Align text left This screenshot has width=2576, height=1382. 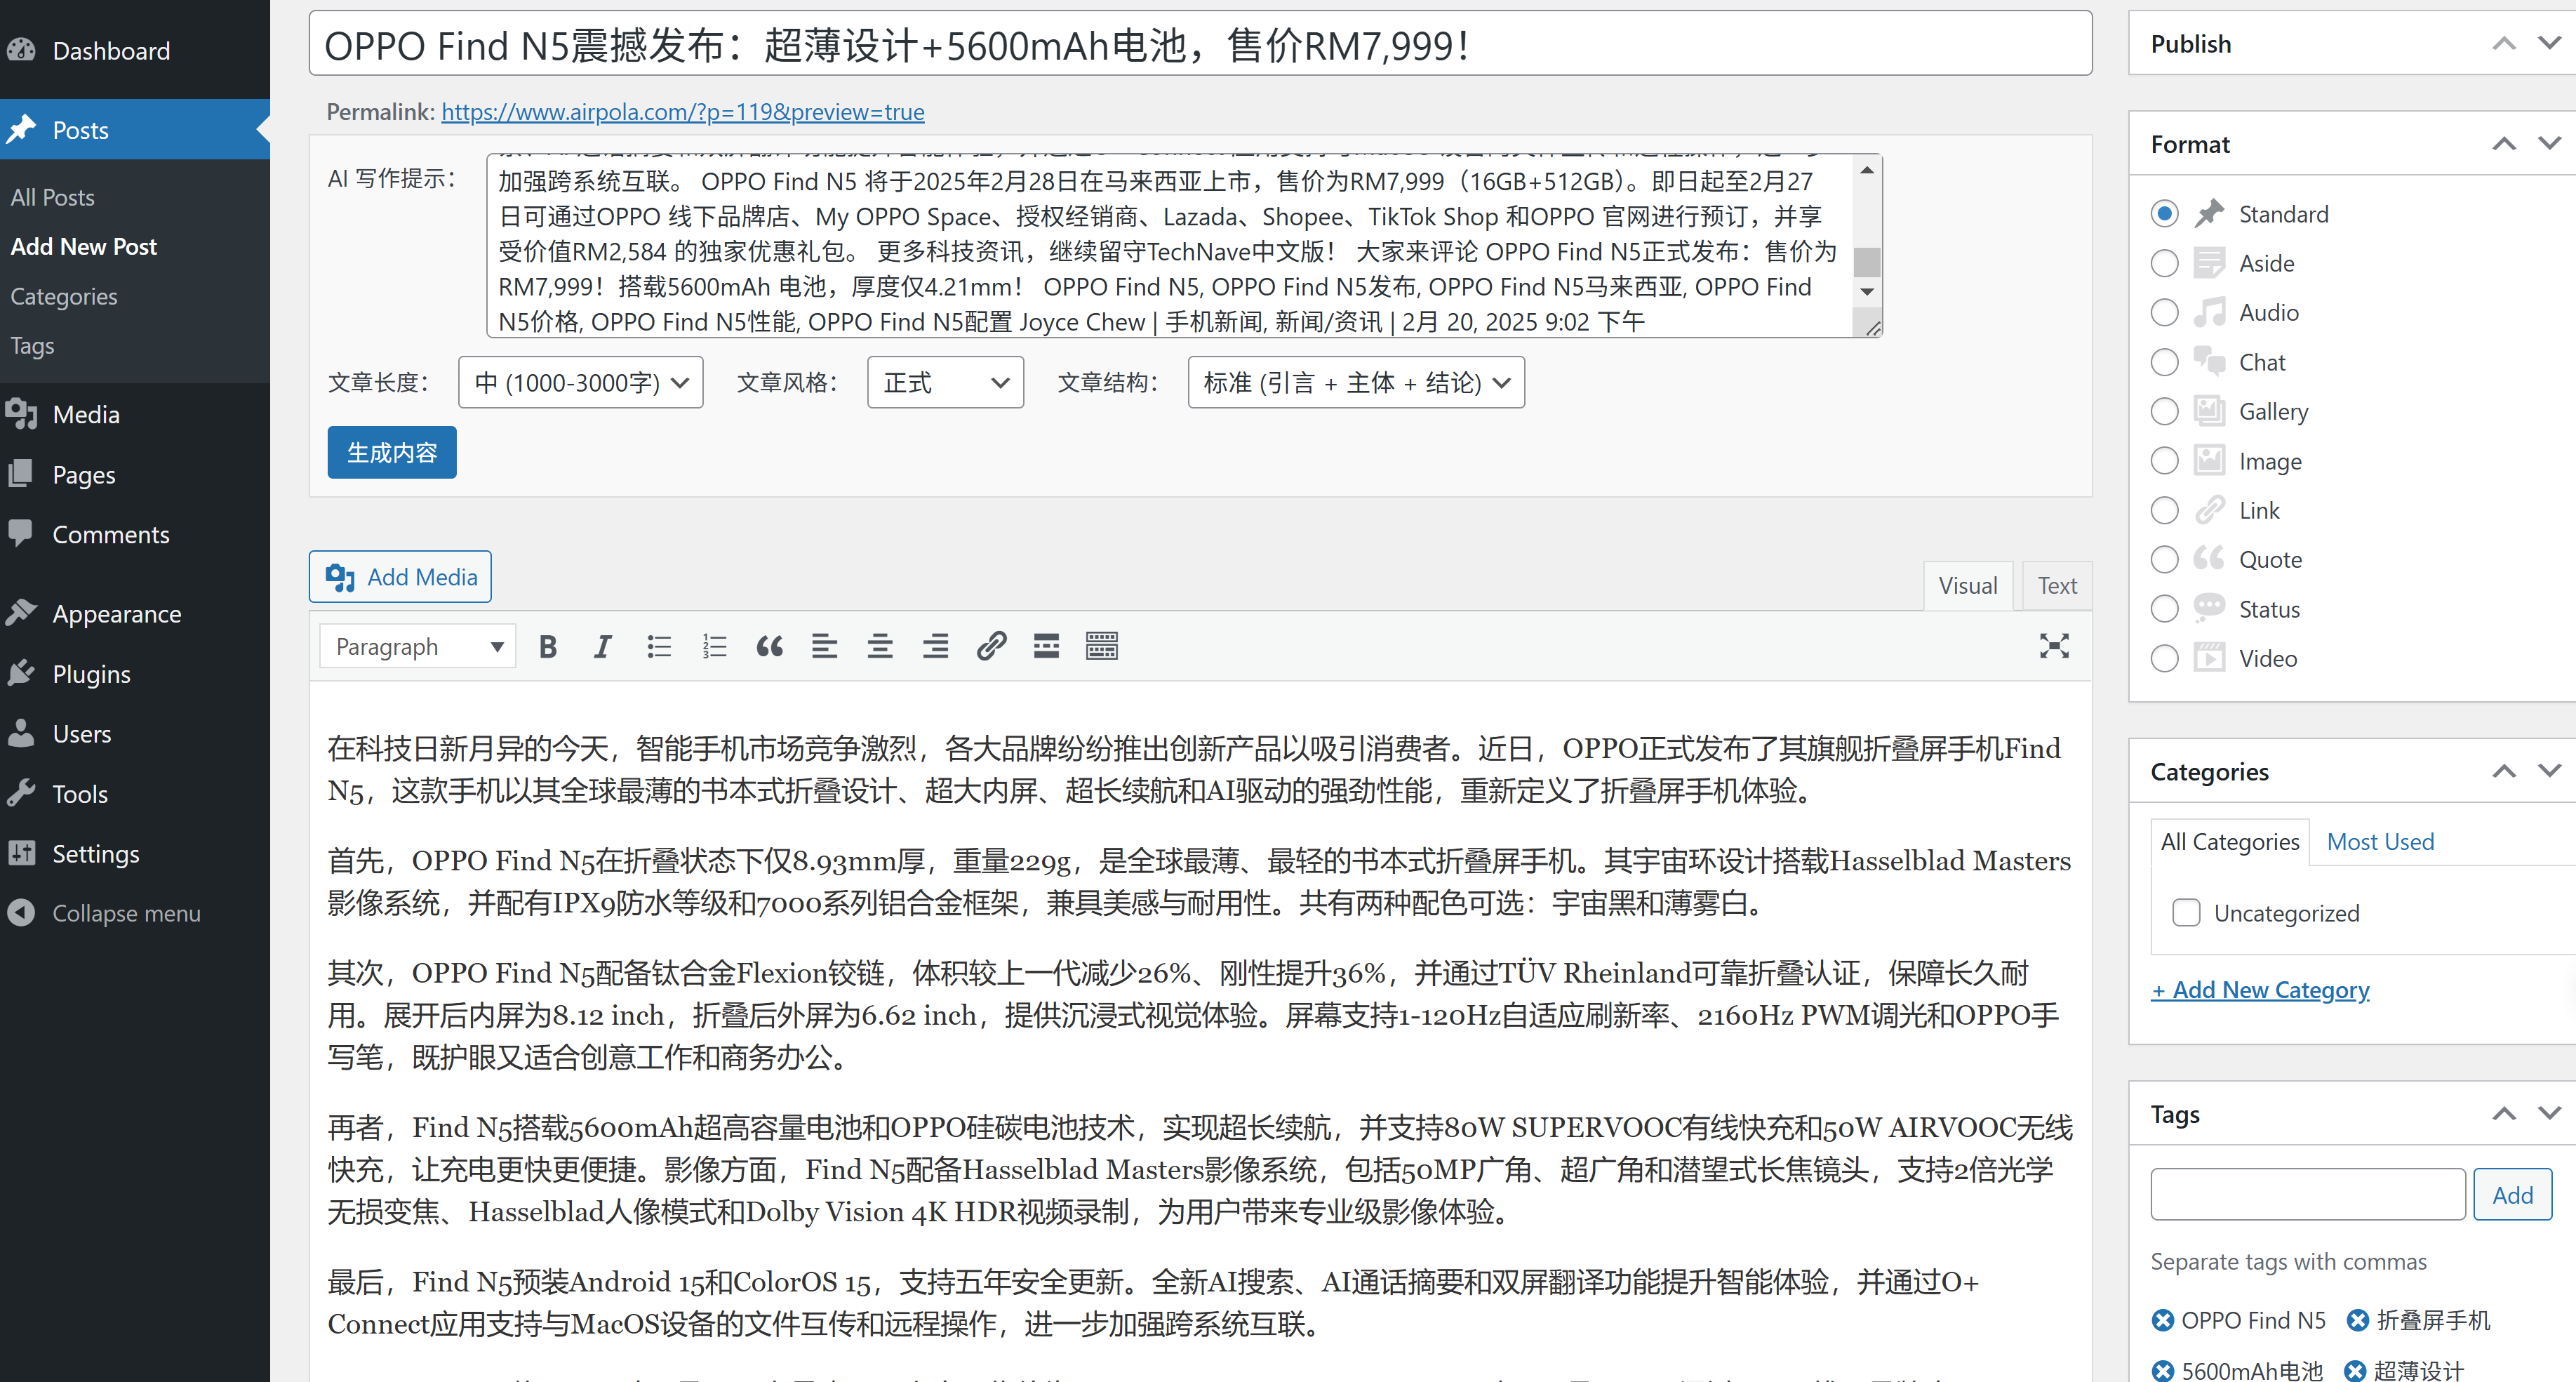coord(824,647)
